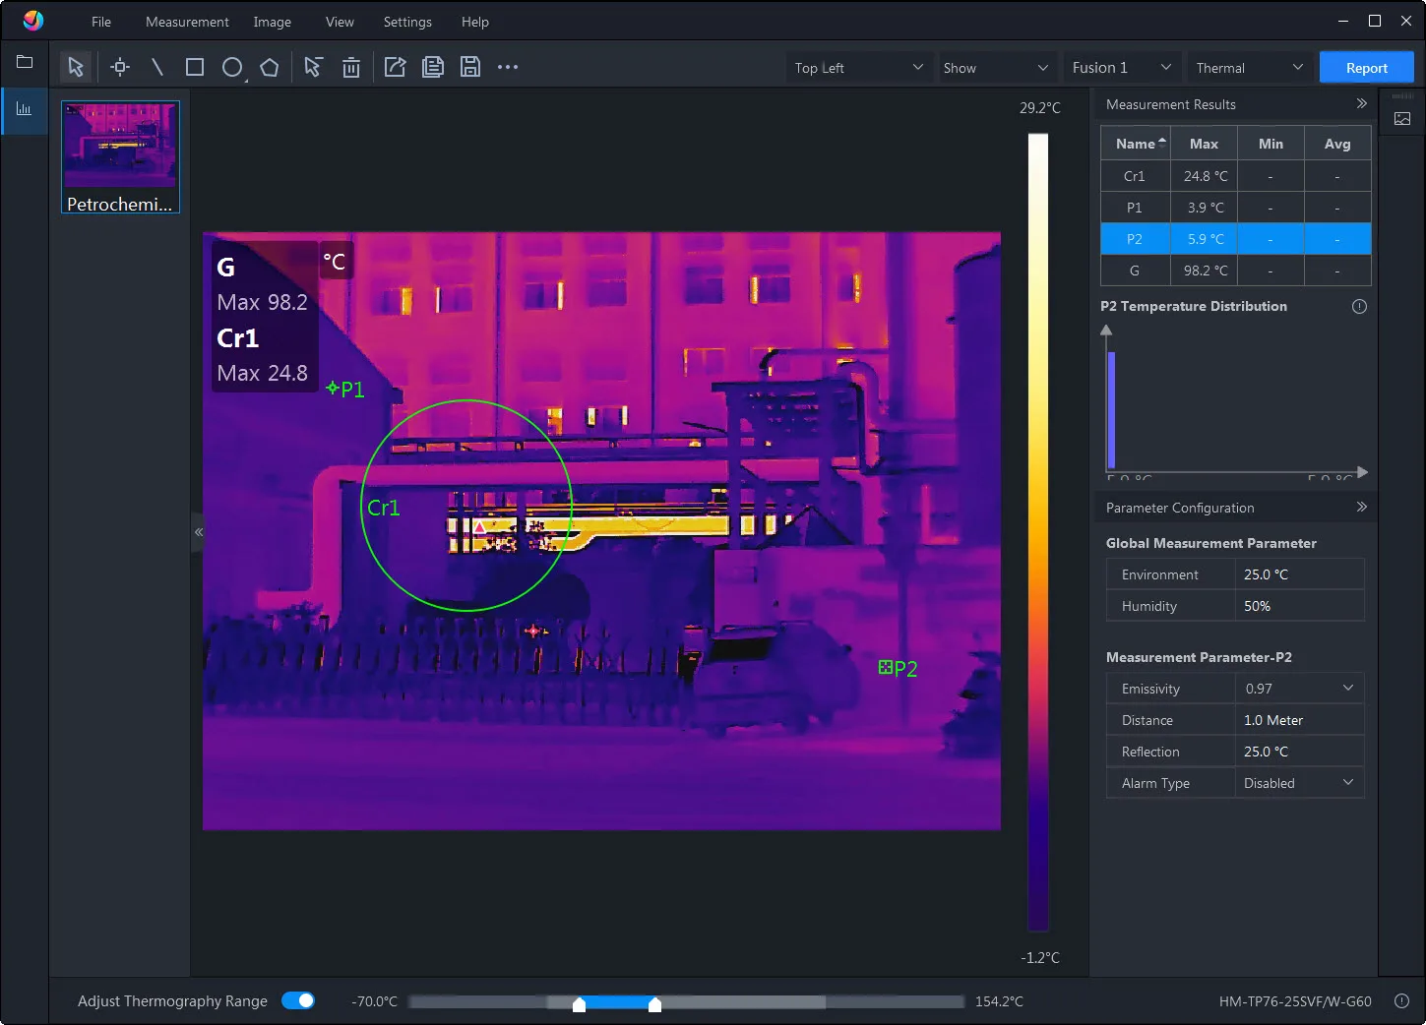Click the Report button
The height and width of the screenshot is (1025, 1426).
1366,68
